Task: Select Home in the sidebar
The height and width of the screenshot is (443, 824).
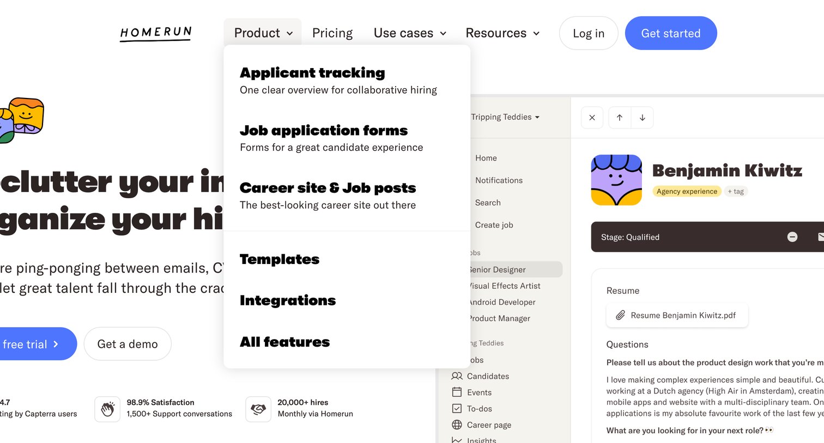Action: (x=486, y=158)
